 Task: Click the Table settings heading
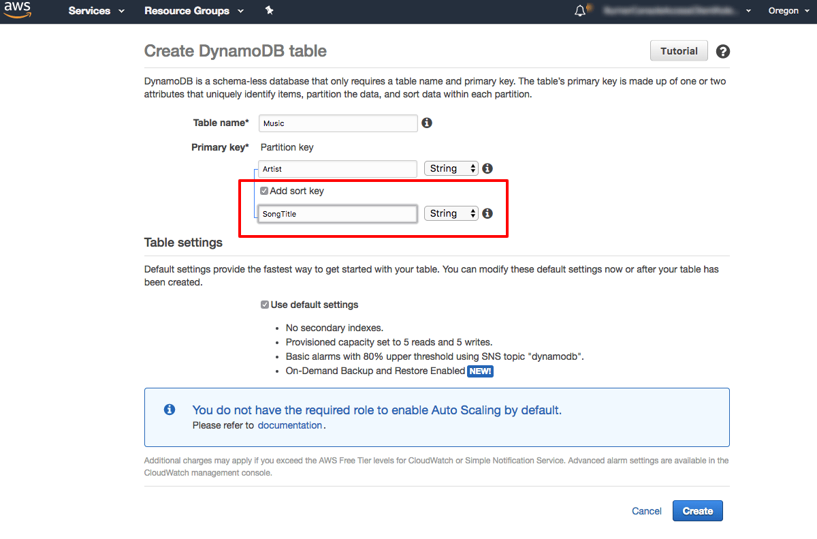coord(183,243)
